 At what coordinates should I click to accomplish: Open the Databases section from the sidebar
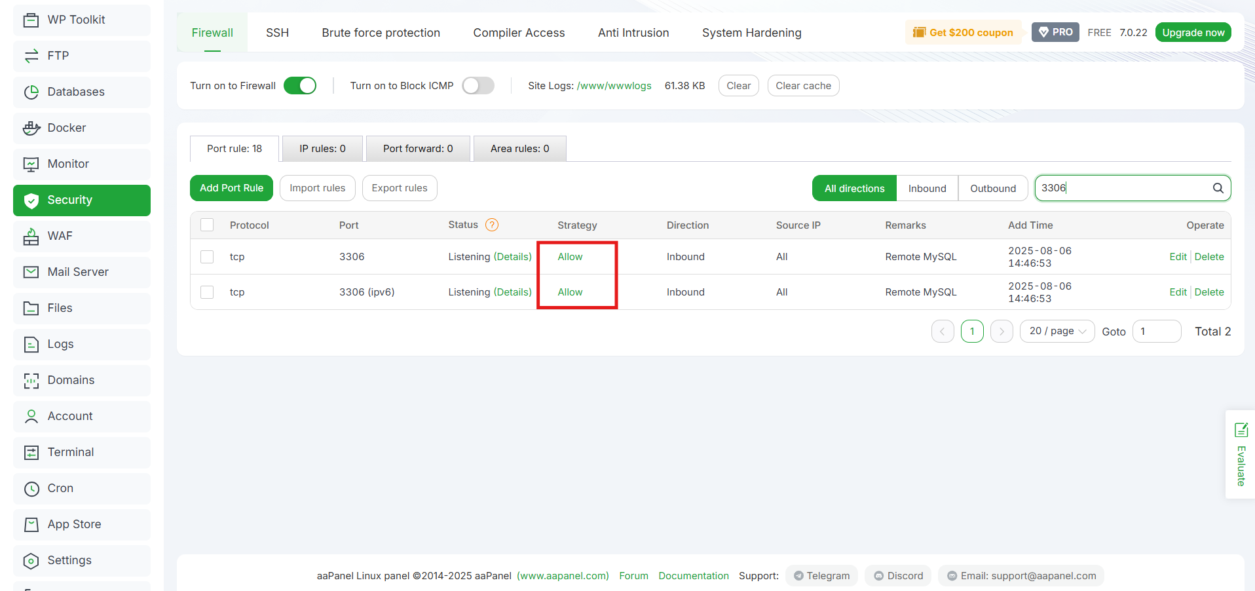75,92
